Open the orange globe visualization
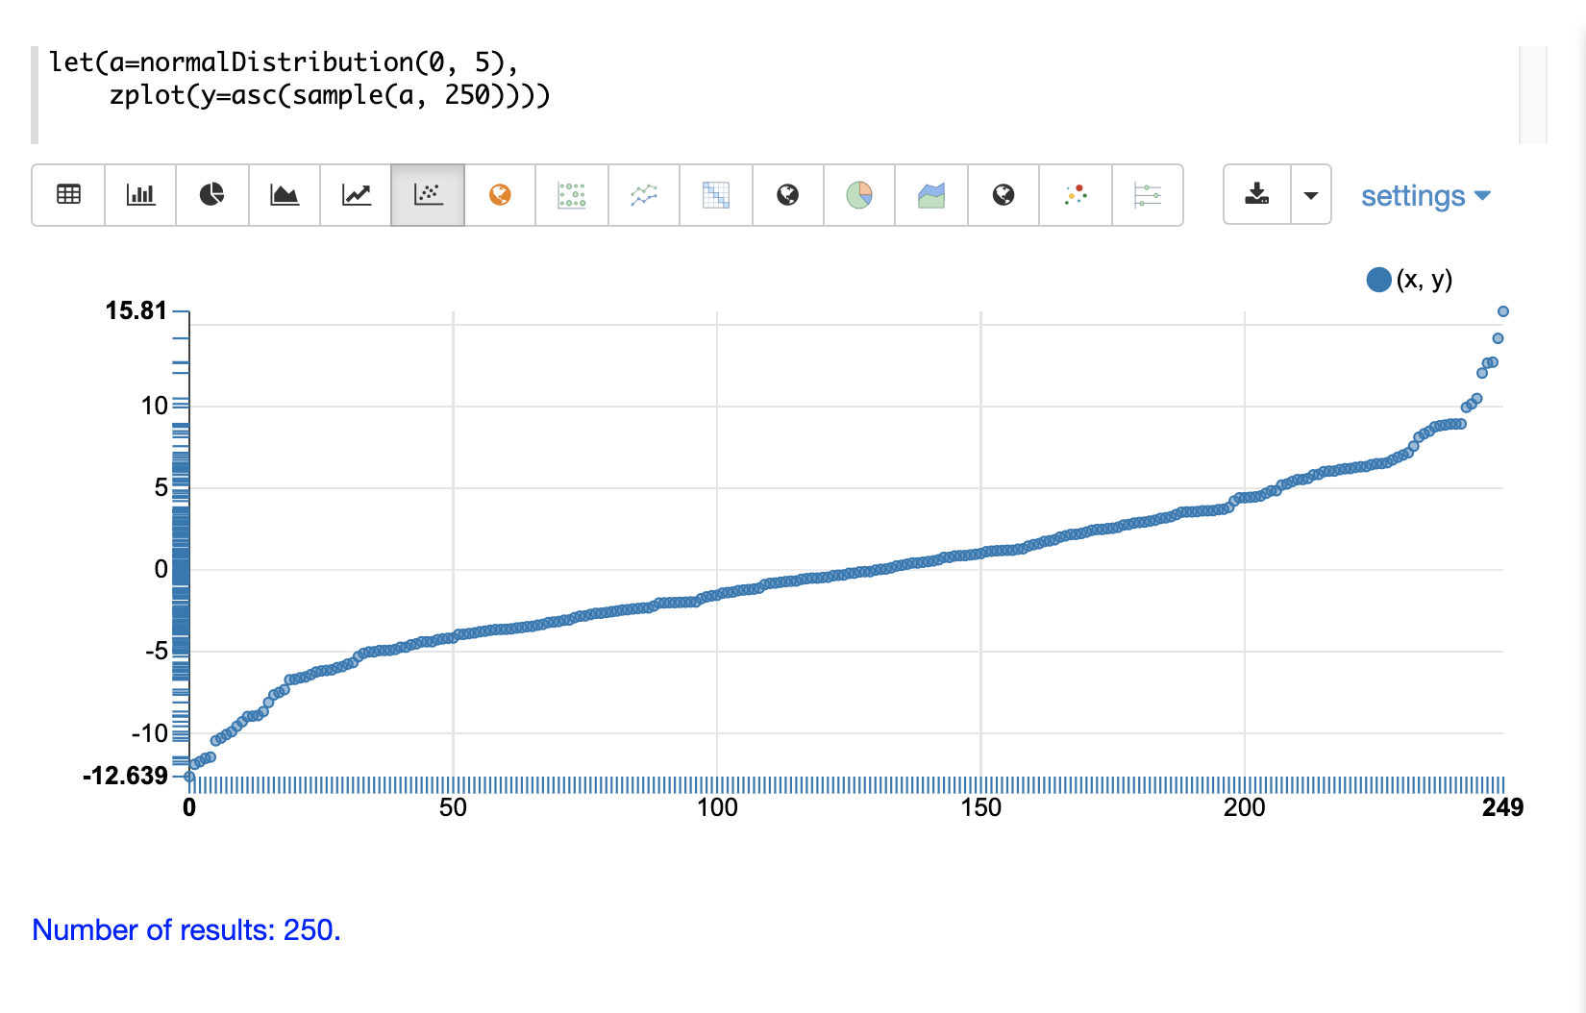This screenshot has width=1586, height=1013. [500, 195]
